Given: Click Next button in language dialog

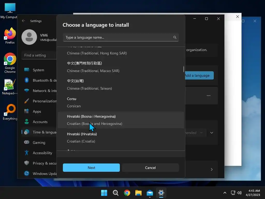Looking at the screenshot, I should pyautogui.click(x=91, y=168).
